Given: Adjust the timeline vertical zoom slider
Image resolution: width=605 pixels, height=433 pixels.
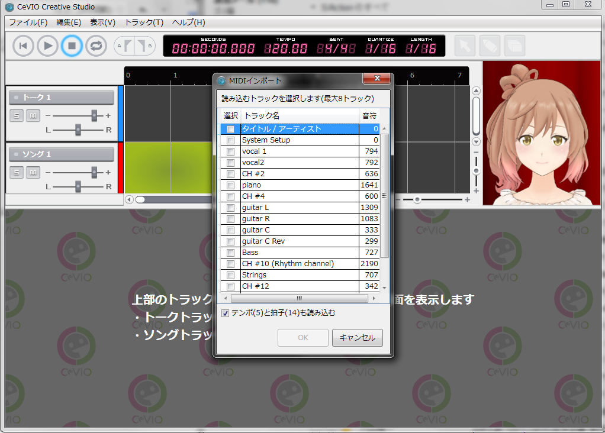Looking at the screenshot, I should [476, 171].
